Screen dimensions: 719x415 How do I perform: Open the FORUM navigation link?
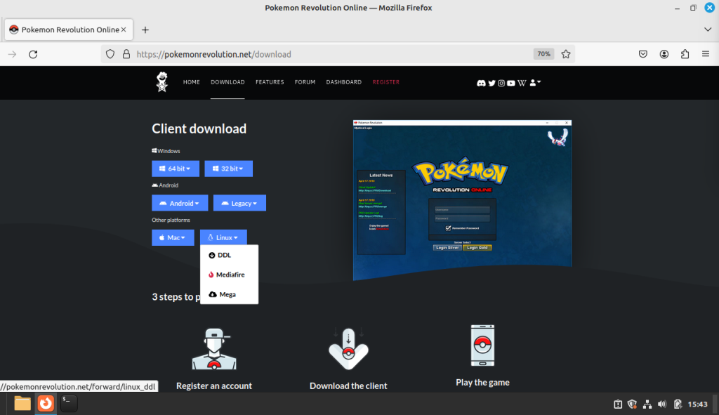pyautogui.click(x=305, y=82)
